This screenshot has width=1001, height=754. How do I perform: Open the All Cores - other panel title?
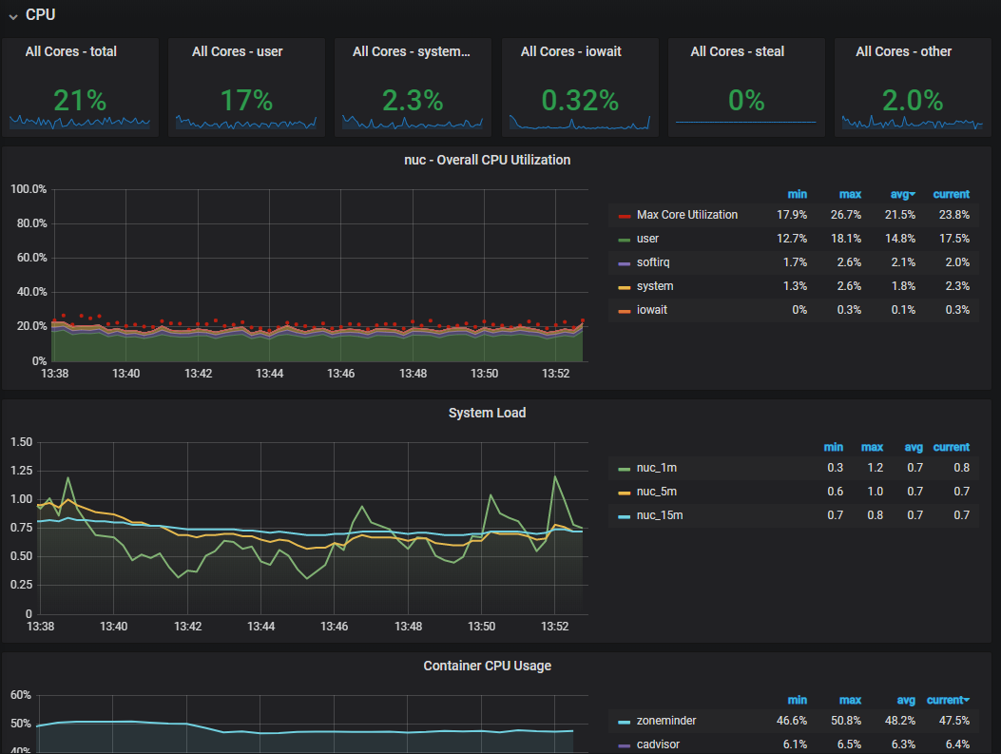point(903,51)
